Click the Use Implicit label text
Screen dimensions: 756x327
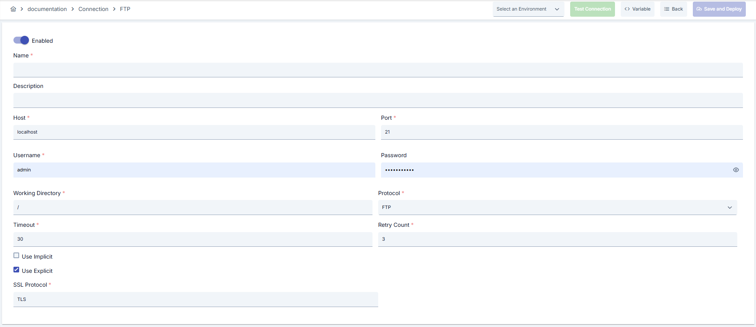(x=37, y=257)
